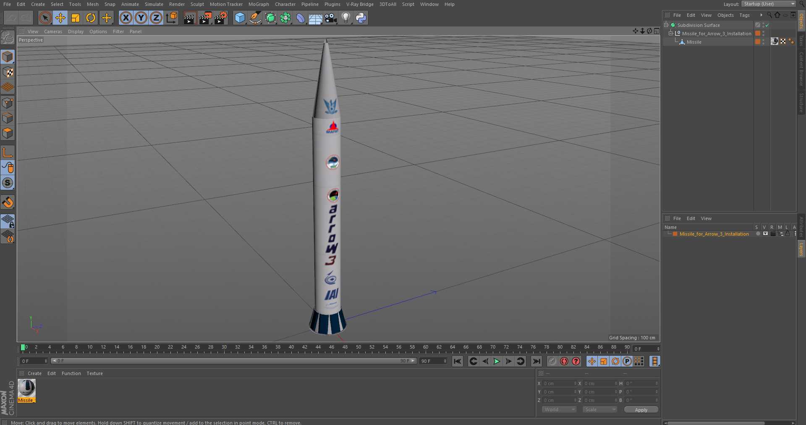Open the Content Browser side tab
This screenshot has height=425, width=806.
(x=801, y=69)
